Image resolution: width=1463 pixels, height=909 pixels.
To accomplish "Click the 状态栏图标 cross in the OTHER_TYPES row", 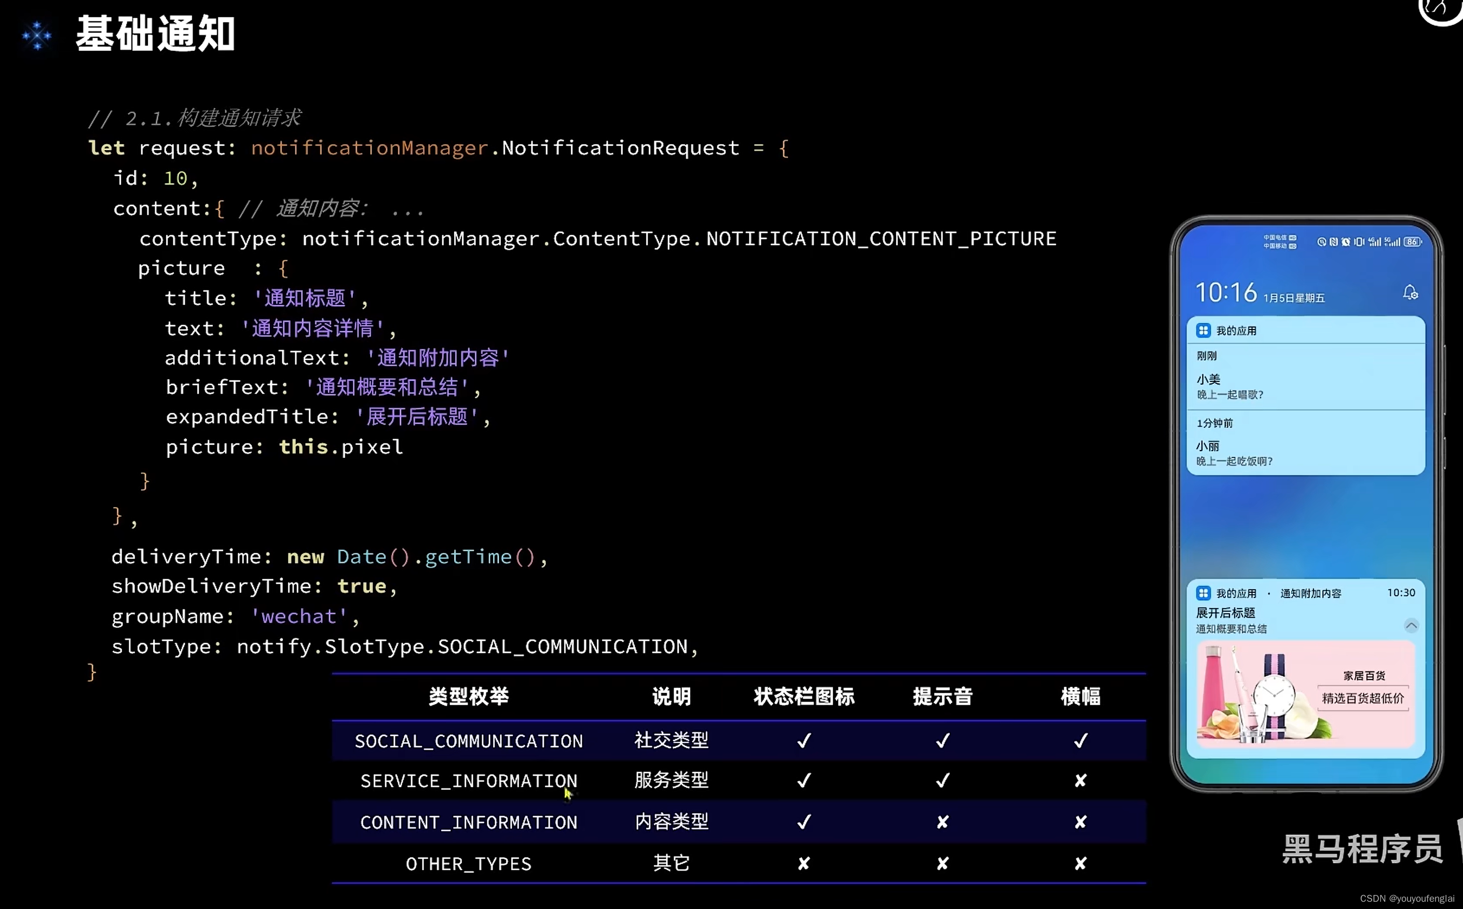I will point(804,863).
